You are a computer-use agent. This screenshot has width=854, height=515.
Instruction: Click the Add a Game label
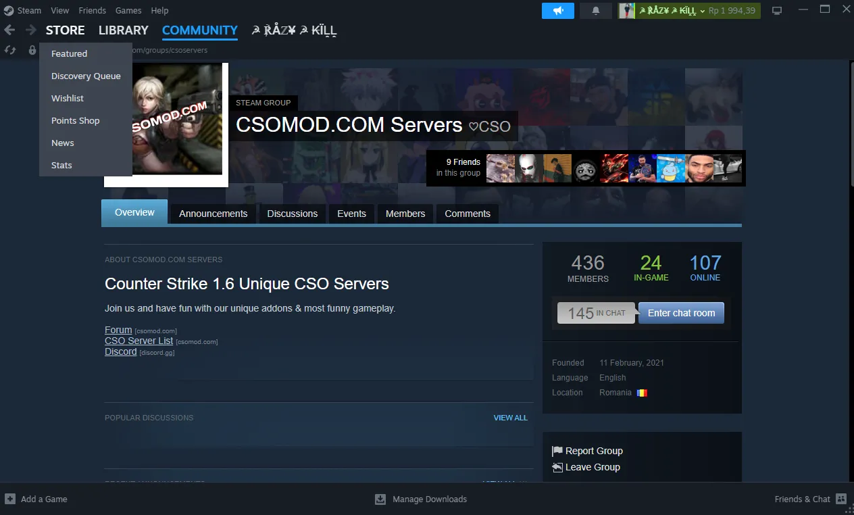44,499
